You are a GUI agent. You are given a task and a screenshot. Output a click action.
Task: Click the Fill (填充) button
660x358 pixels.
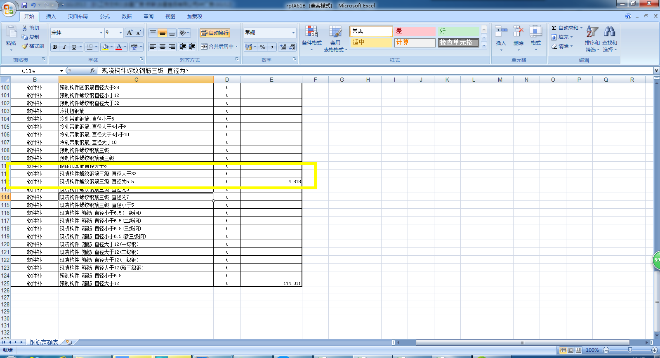562,37
